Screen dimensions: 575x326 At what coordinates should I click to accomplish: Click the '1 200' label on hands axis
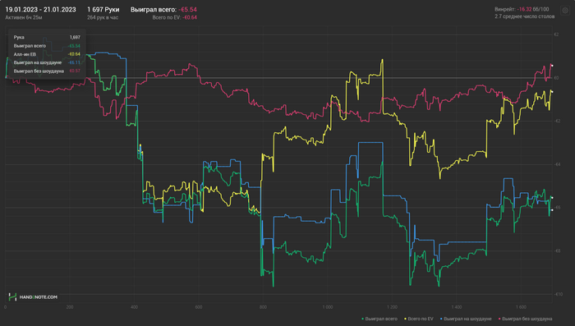pos(392,307)
